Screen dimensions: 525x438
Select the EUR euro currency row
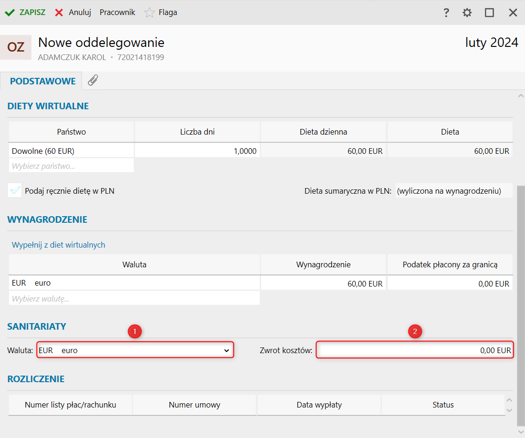134,283
